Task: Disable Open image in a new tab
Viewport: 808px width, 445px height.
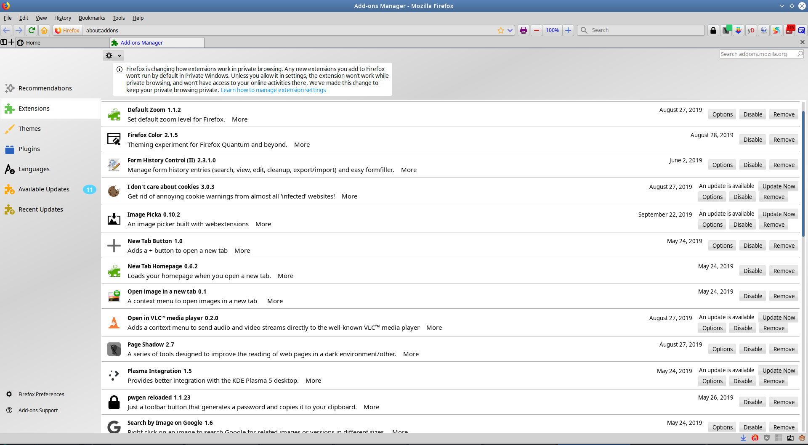Action: point(752,296)
